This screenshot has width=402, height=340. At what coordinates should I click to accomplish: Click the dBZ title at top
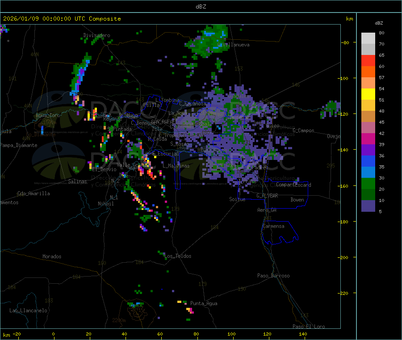pyautogui.click(x=201, y=7)
